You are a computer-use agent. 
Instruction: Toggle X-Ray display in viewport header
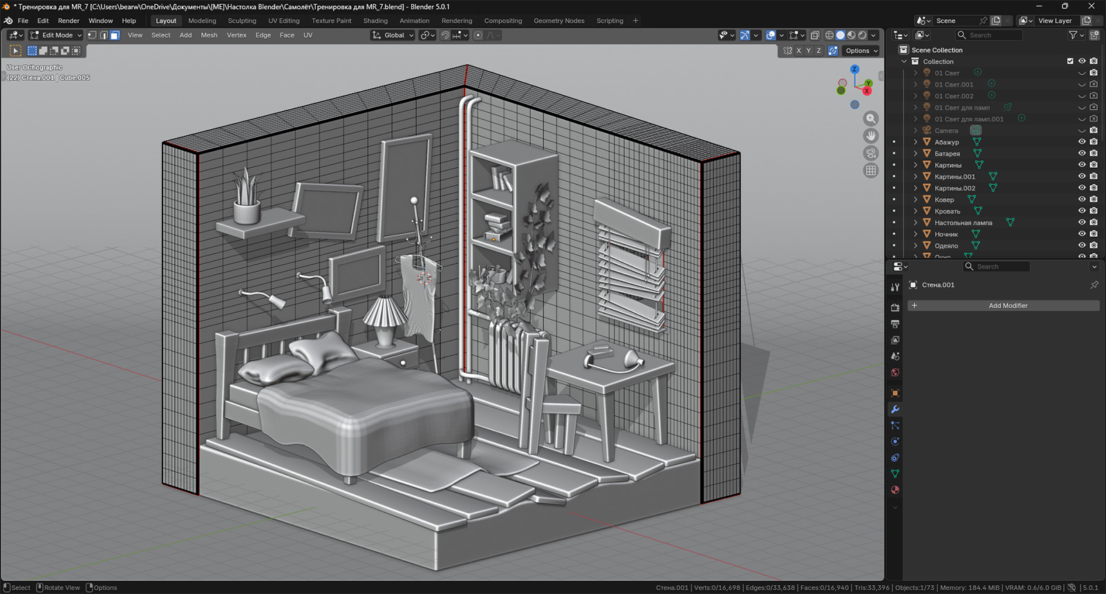(x=815, y=35)
